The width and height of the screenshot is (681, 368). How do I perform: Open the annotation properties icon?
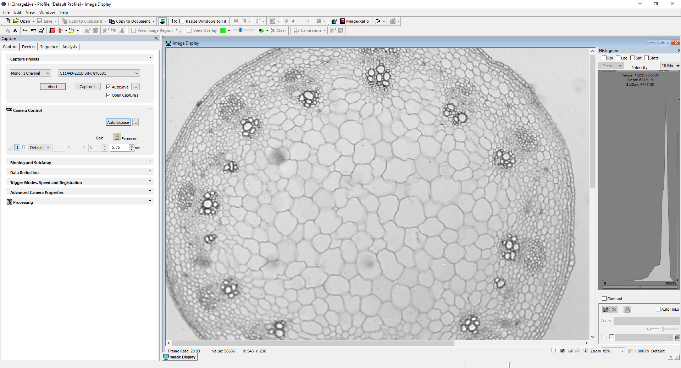(41, 30)
